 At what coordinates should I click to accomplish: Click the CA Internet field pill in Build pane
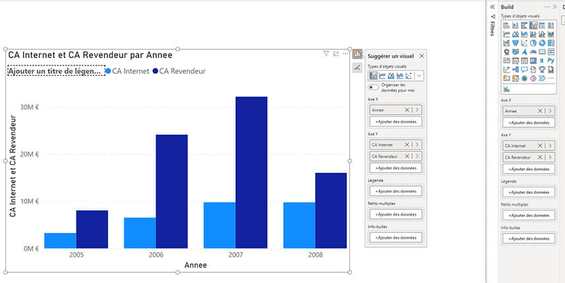pyautogui.click(x=529, y=146)
